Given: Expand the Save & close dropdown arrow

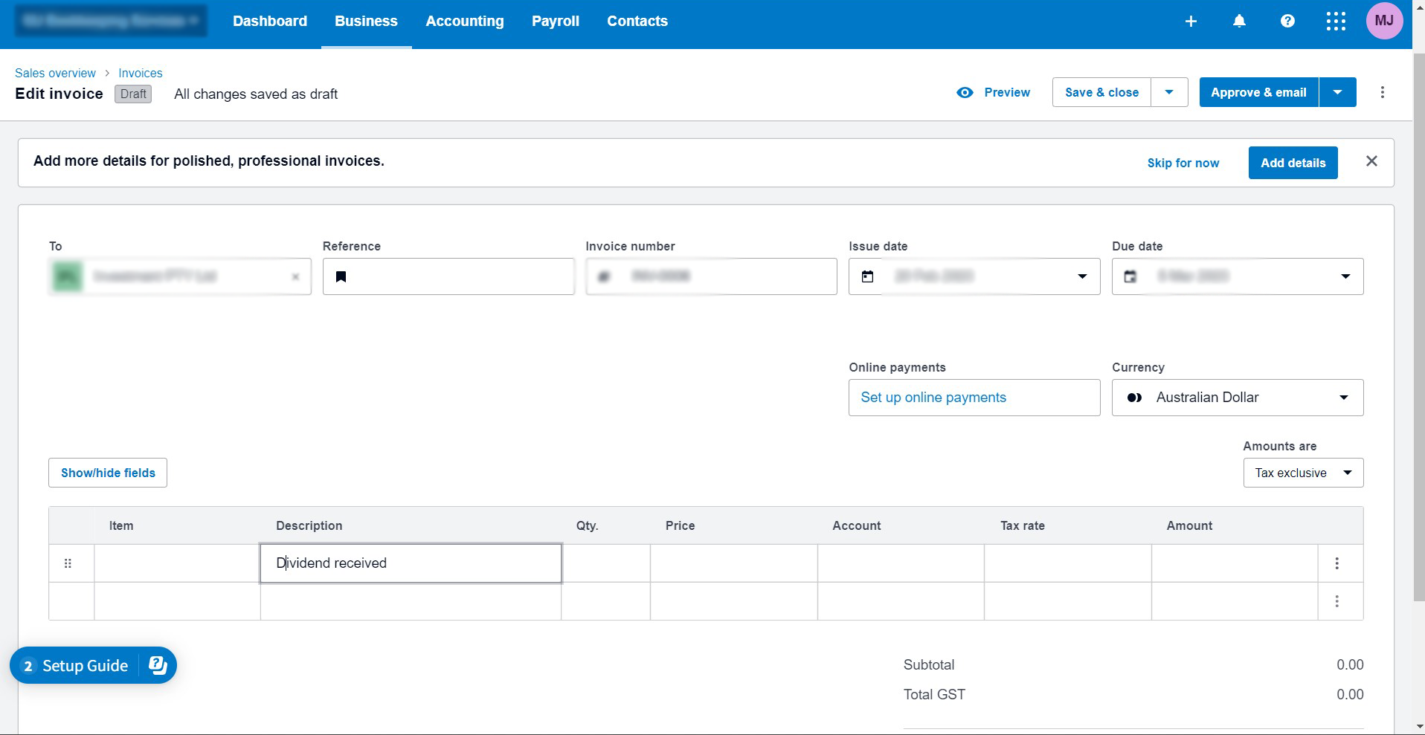Looking at the screenshot, I should pos(1169,93).
